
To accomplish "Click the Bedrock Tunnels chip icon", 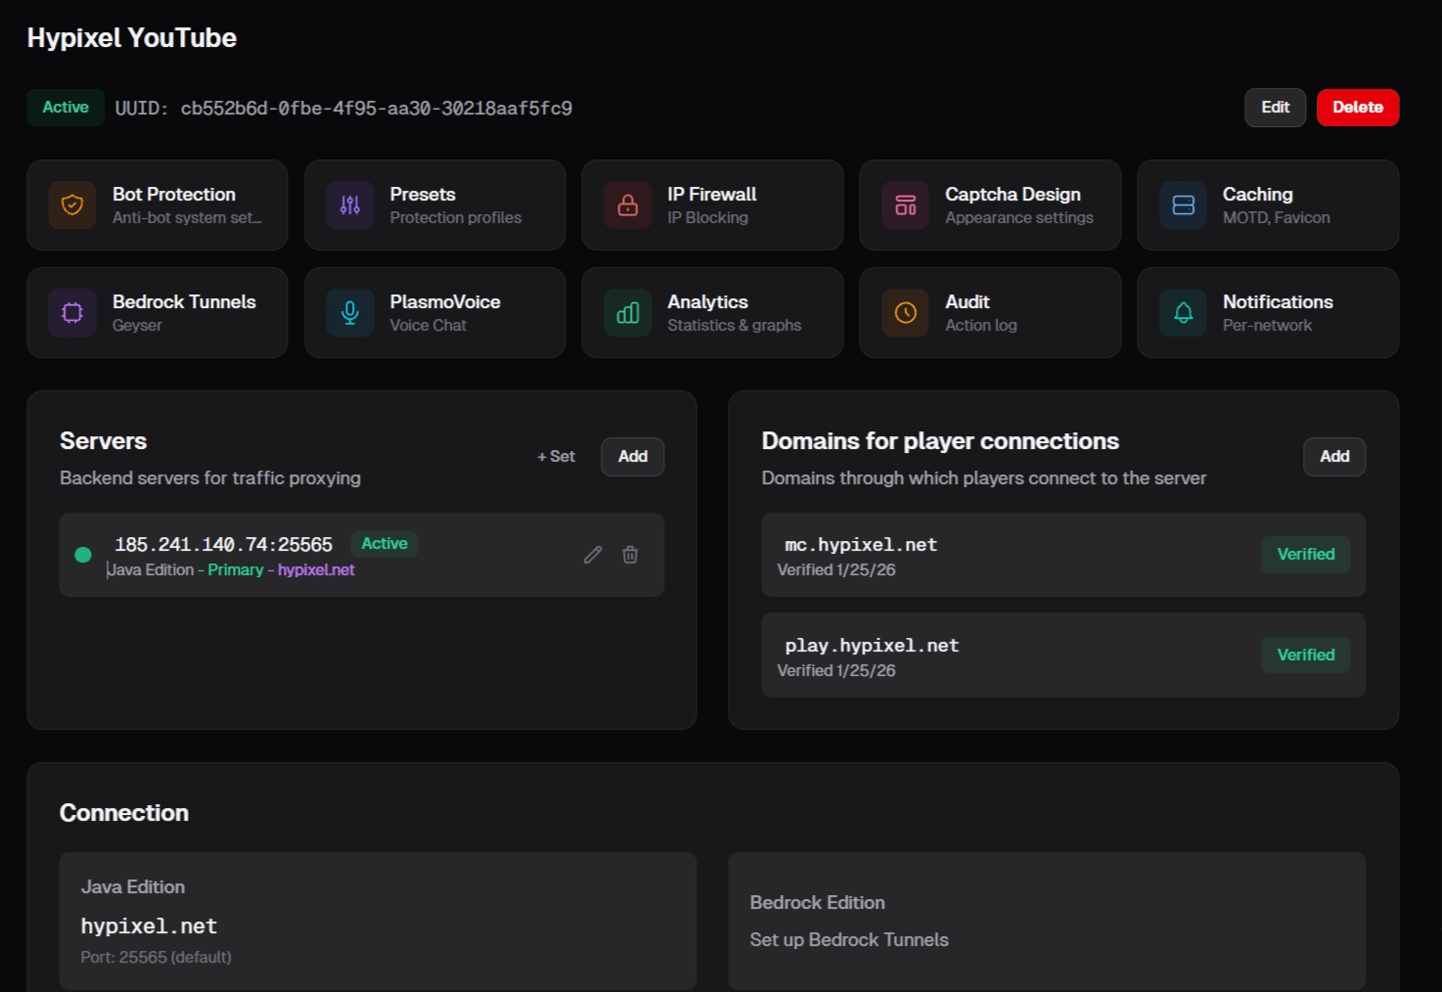I will click(x=72, y=312).
